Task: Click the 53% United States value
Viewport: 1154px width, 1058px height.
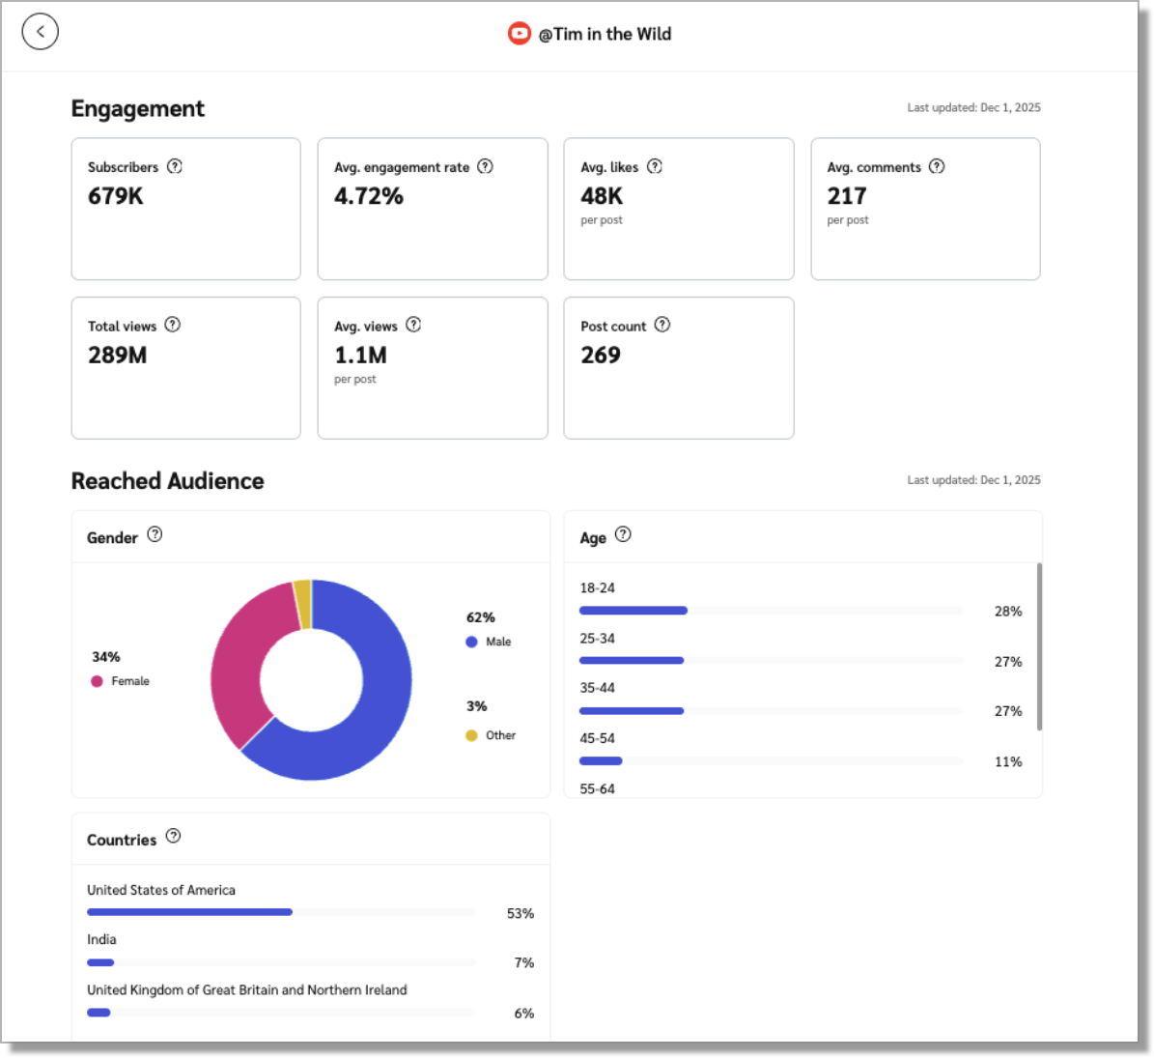Action: pyautogui.click(x=521, y=914)
